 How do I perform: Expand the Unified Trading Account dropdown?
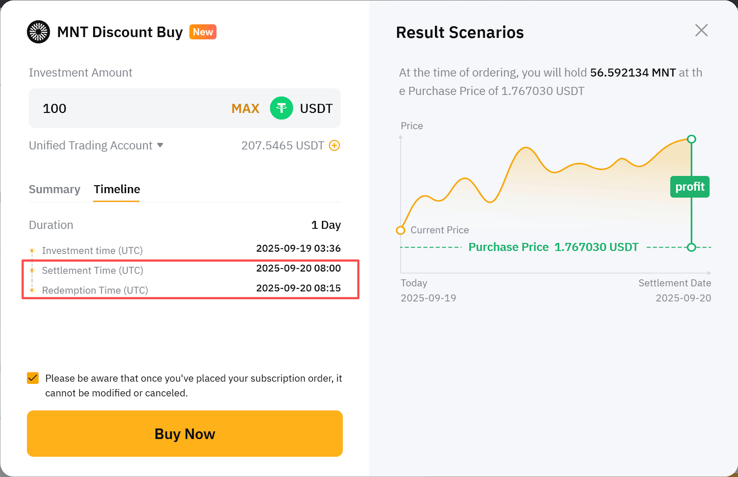(91, 146)
